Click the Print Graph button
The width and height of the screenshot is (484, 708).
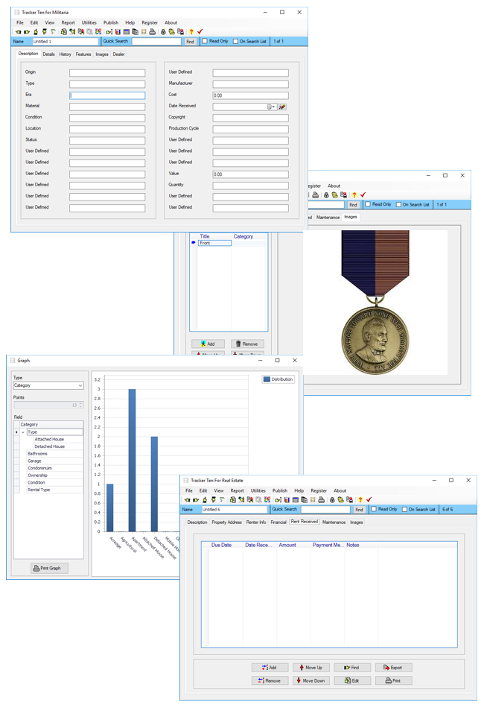50,568
